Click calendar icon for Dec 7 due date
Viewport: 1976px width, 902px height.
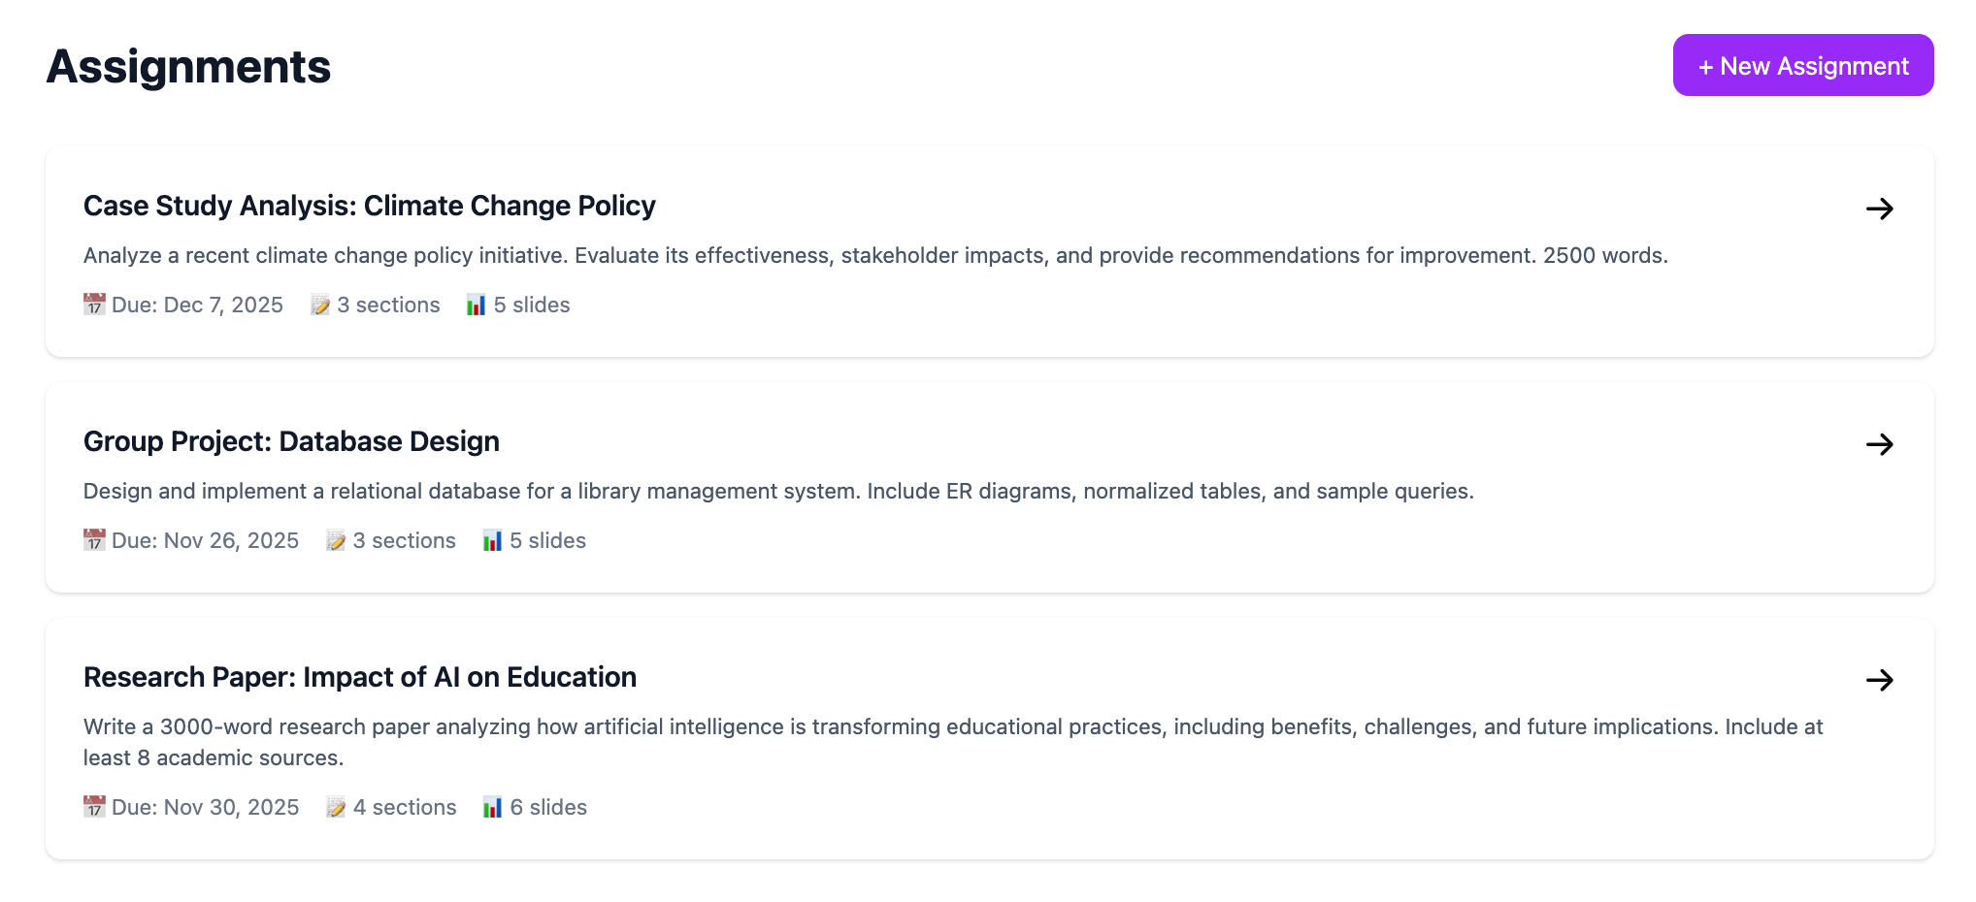[x=94, y=305]
